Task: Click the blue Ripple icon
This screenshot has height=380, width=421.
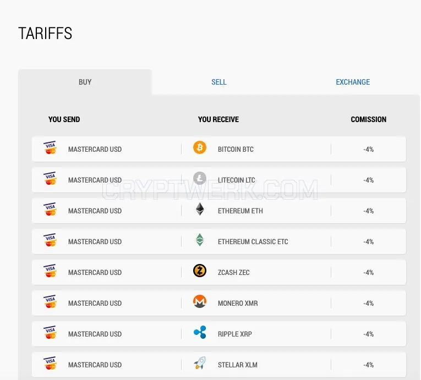Action: (200, 332)
